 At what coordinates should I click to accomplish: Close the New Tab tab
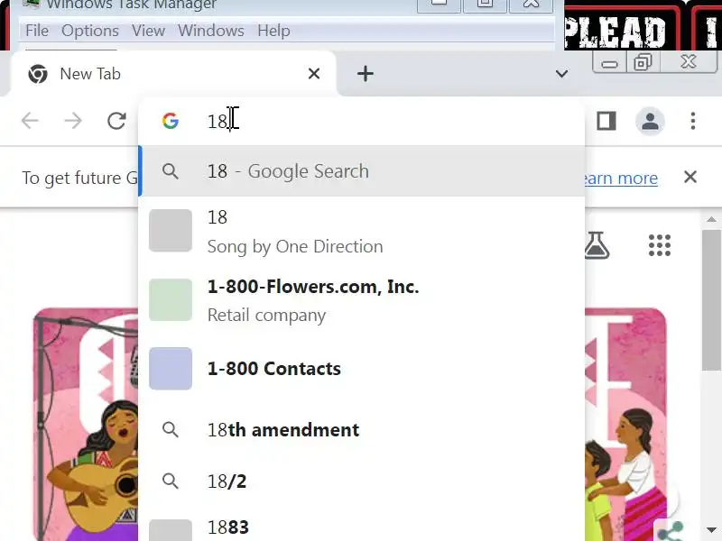point(313,74)
